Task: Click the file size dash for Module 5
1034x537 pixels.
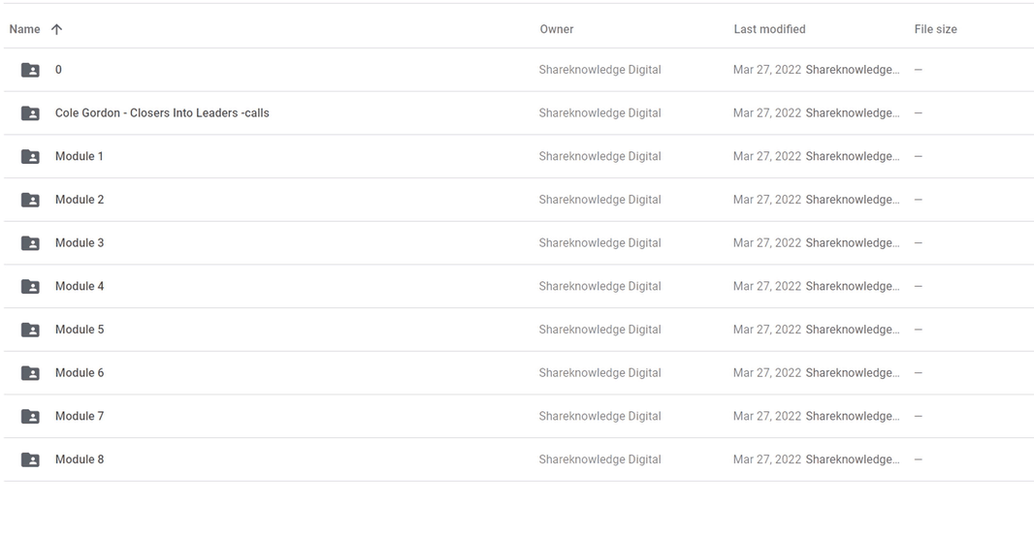Action: point(918,330)
